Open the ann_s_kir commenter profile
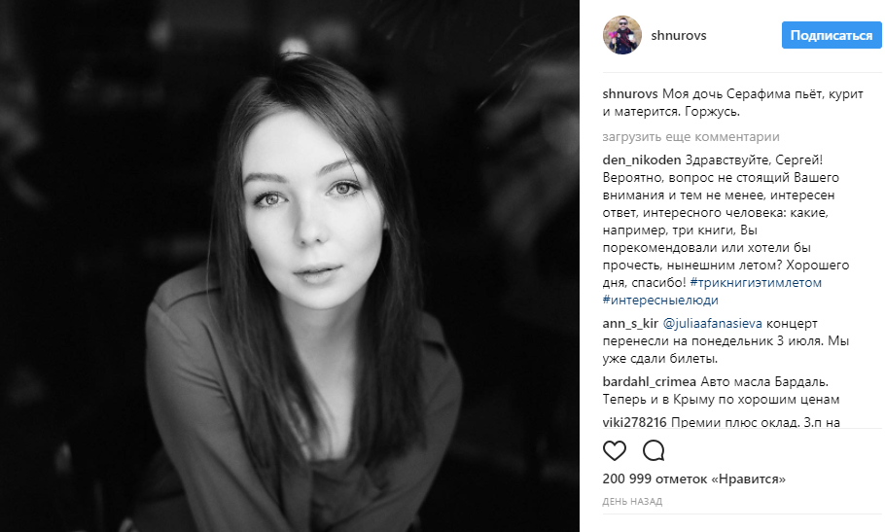Viewport: 885px width, 532px height. 630,323
